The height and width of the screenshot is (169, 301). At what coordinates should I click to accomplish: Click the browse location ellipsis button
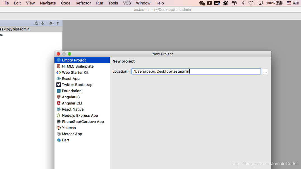tap(265, 72)
